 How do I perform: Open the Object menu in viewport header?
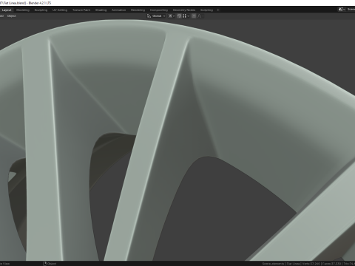pos(11,16)
